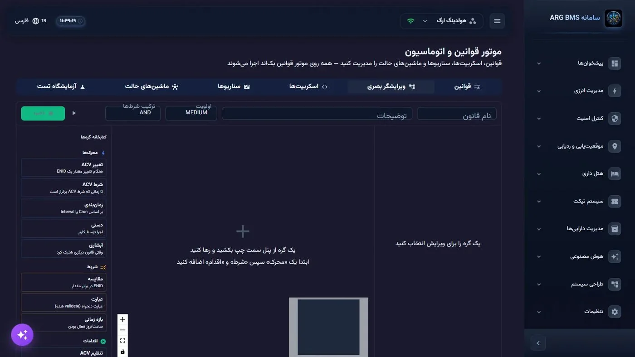The height and width of the screenshot is (357, 635).
Task: Click the System Design icon in sidebar
Action: pos(615,284)
